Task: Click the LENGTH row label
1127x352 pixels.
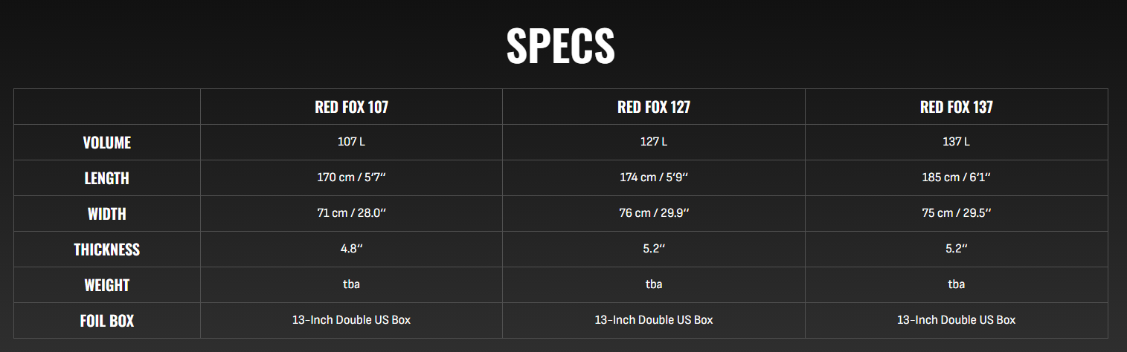Action: point(107,178)
